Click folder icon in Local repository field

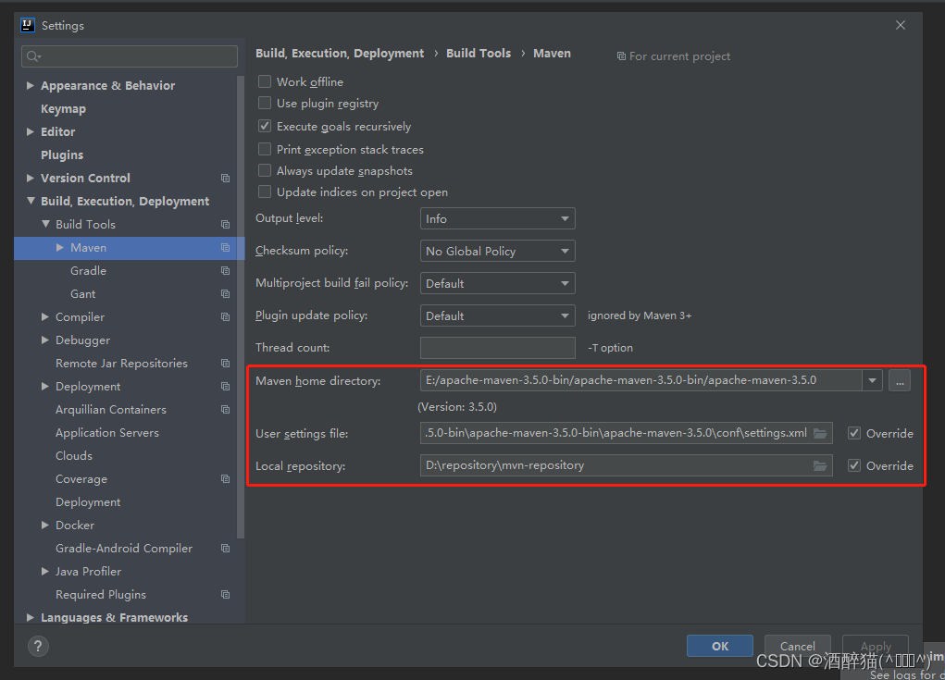point(820,465)
